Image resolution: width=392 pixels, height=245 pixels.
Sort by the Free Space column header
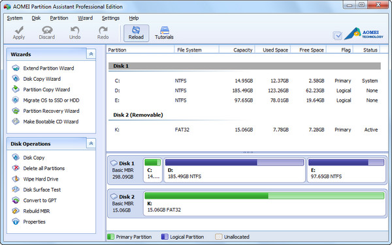click(x=309, y=50)
